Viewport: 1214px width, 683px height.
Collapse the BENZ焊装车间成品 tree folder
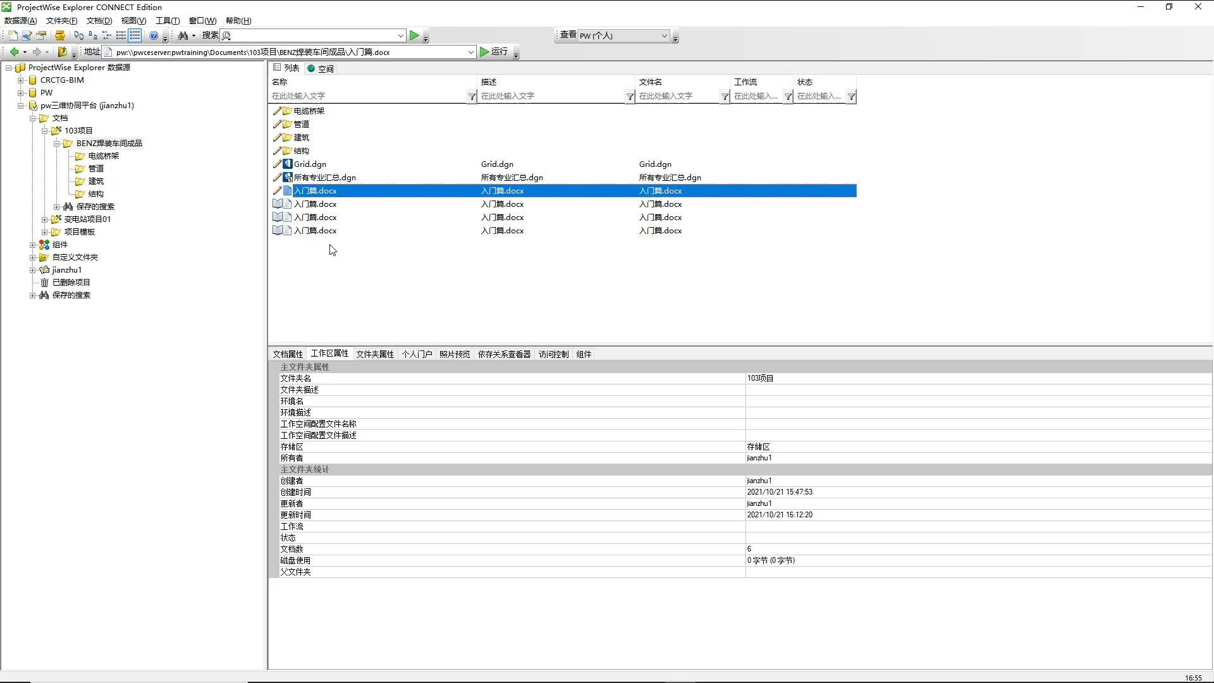click(x=56, y=144)
